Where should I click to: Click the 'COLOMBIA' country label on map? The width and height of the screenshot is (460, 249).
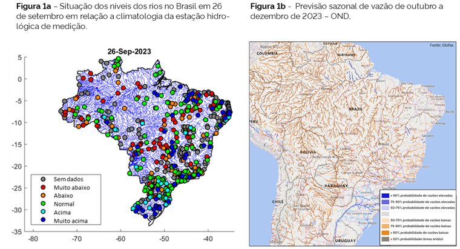(x=268, y=53)
